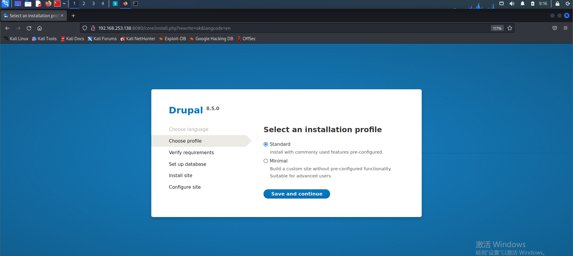Switch to workspace 2
Screen dimensions: 573x256
pos(84,4)
